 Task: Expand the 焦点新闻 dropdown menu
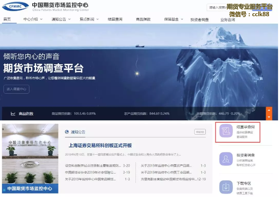point(89,19)
